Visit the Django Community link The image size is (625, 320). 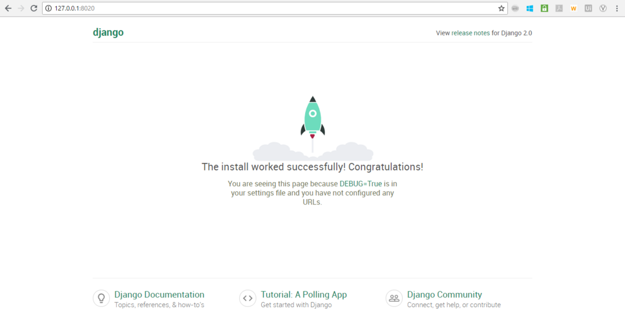point(444,295)
